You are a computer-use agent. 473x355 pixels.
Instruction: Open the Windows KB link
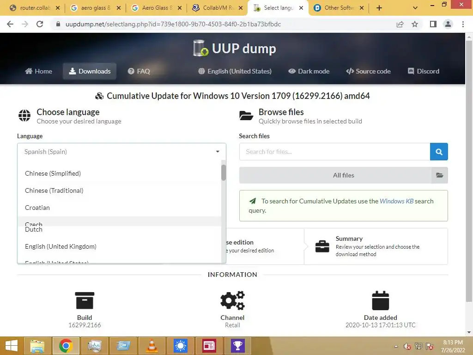pos(396,201)
